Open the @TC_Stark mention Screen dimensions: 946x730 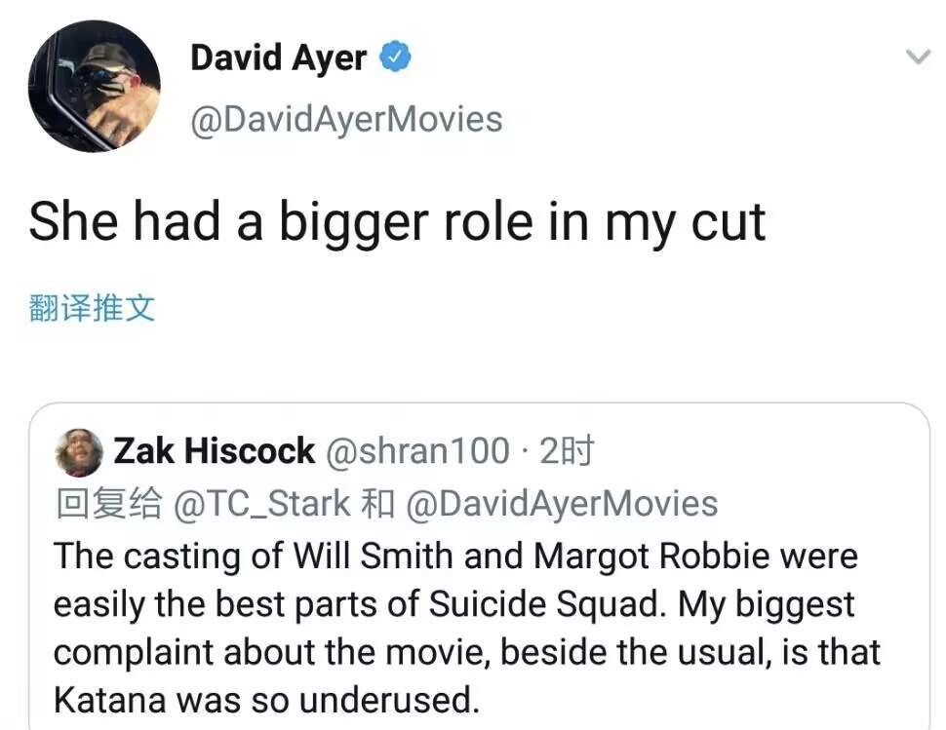point(261,504)
